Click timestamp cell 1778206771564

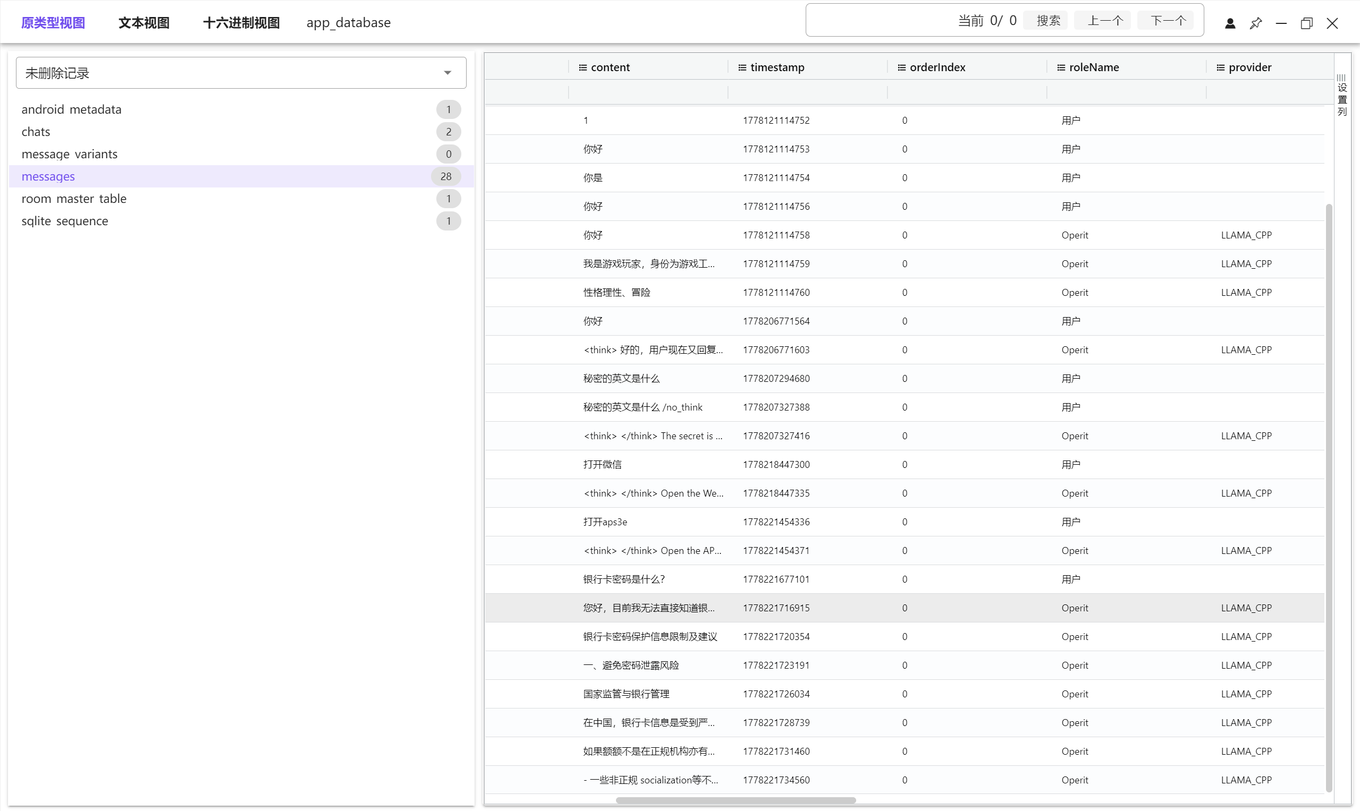[x=776, y=321]
